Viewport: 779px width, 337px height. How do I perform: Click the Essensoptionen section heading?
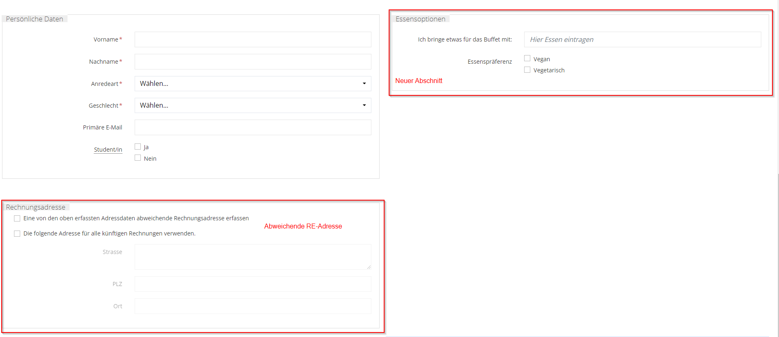tap(420, 19)
